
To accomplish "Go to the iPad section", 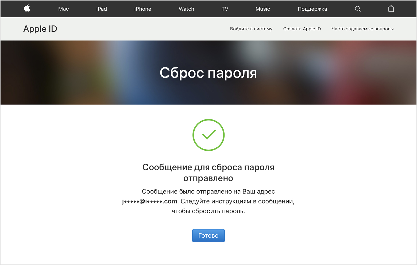I will (x=102, y=9).
